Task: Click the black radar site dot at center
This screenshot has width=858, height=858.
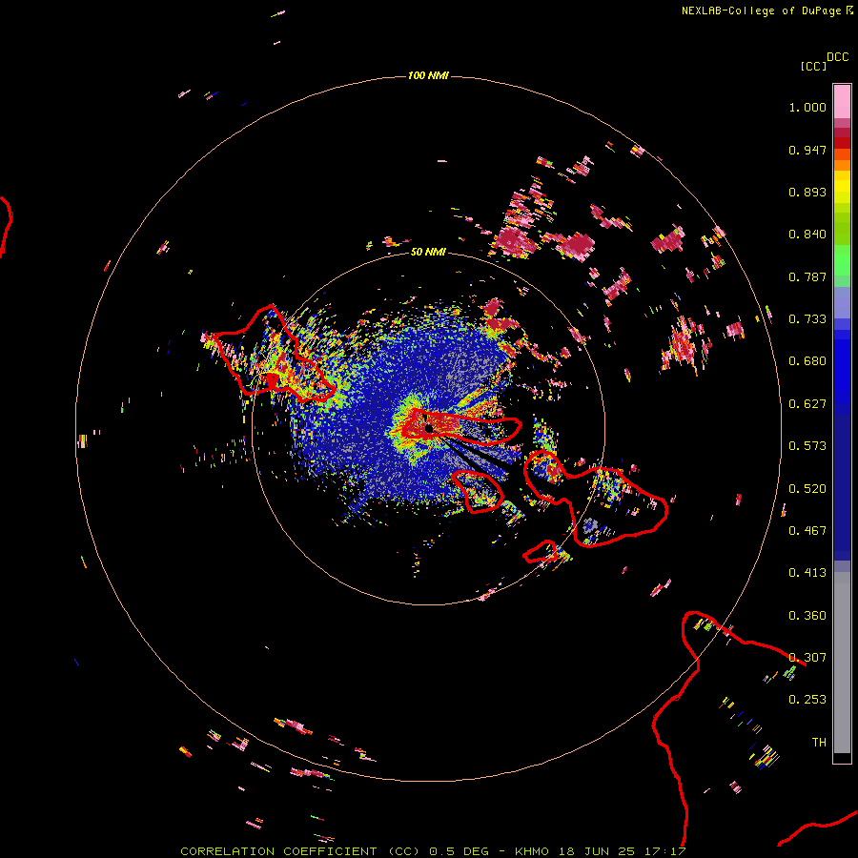Action: tap(429, 428)
